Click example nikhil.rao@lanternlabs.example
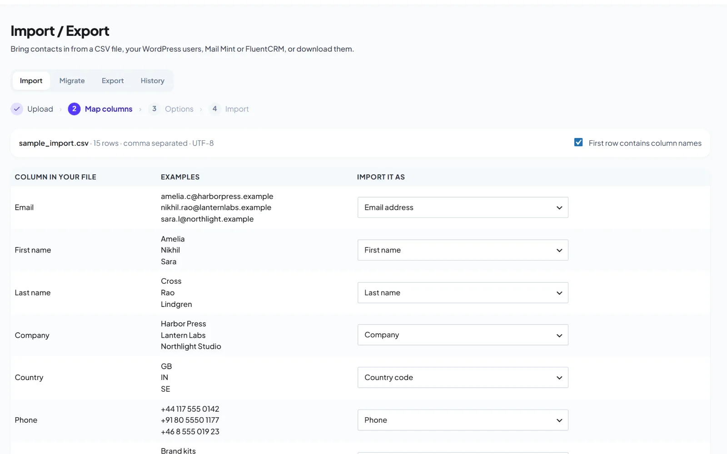 [216, 207]
